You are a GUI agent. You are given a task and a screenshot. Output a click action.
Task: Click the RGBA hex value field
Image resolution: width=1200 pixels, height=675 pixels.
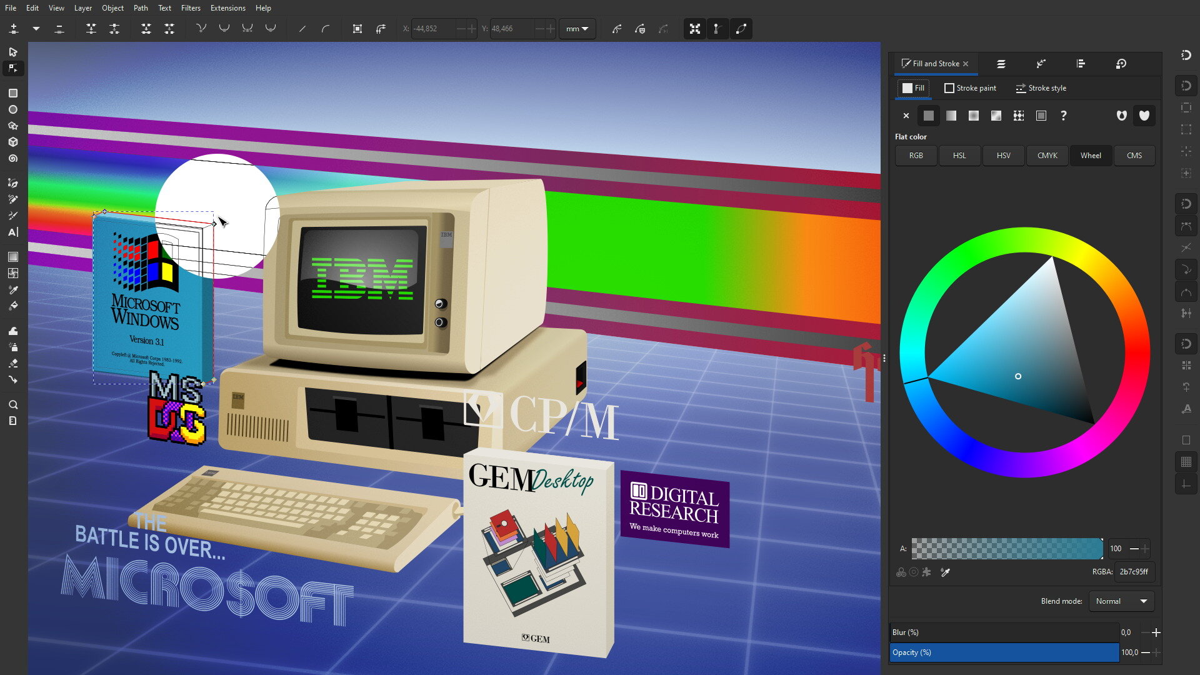pos(1134,572)
